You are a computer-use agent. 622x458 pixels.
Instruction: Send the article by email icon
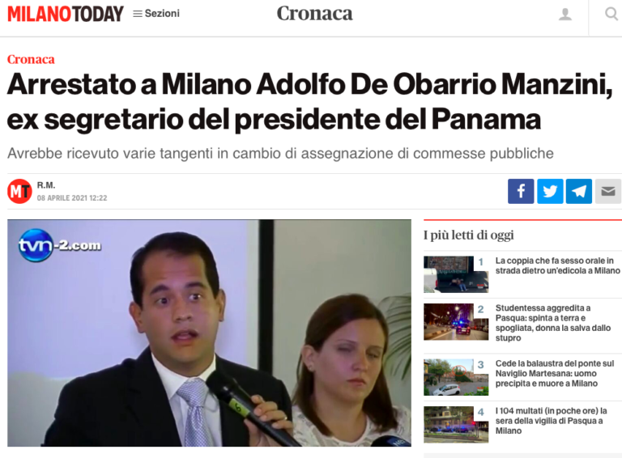pyautogui.click(x=607, y=191)
